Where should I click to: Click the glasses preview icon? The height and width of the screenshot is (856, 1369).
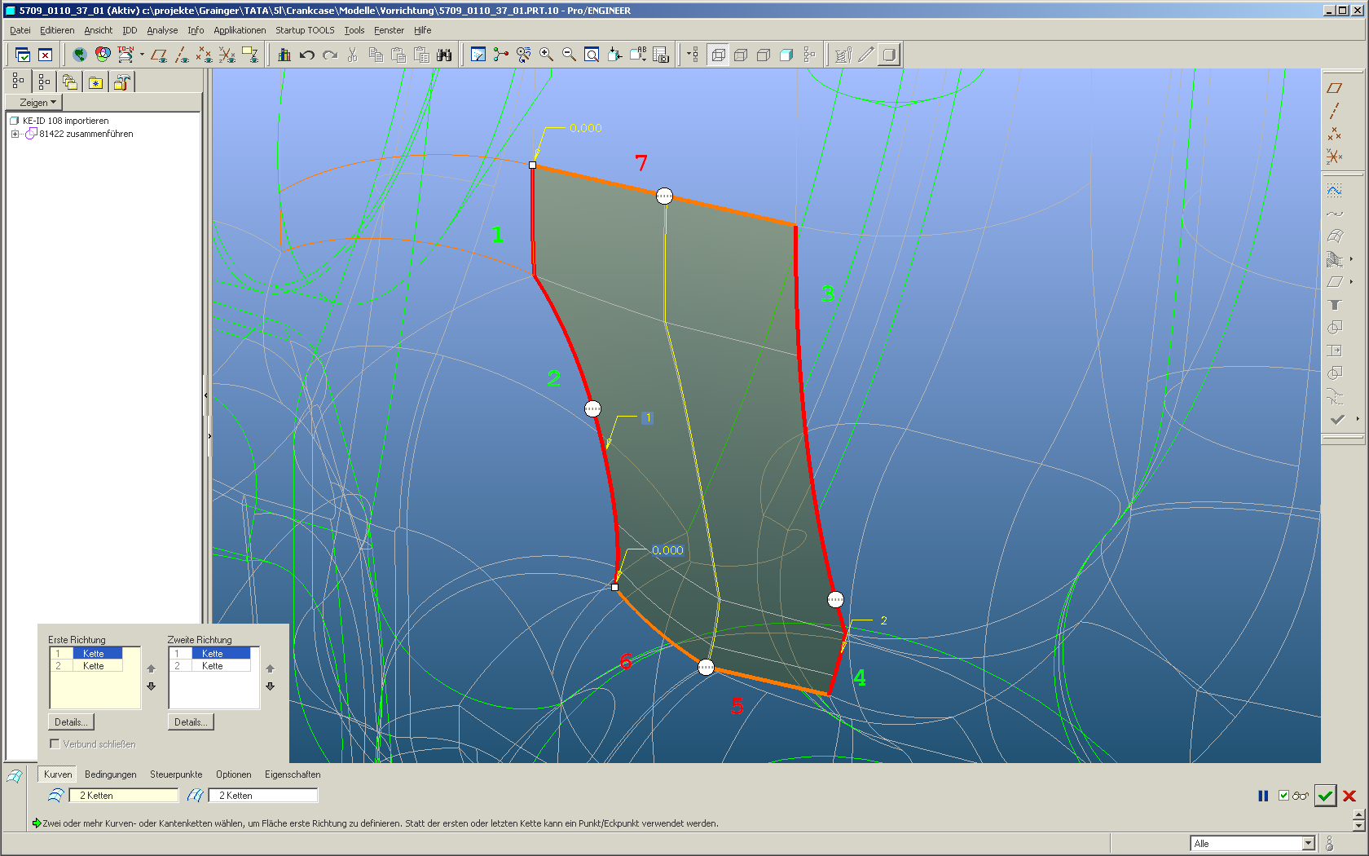click(1301, 796)
